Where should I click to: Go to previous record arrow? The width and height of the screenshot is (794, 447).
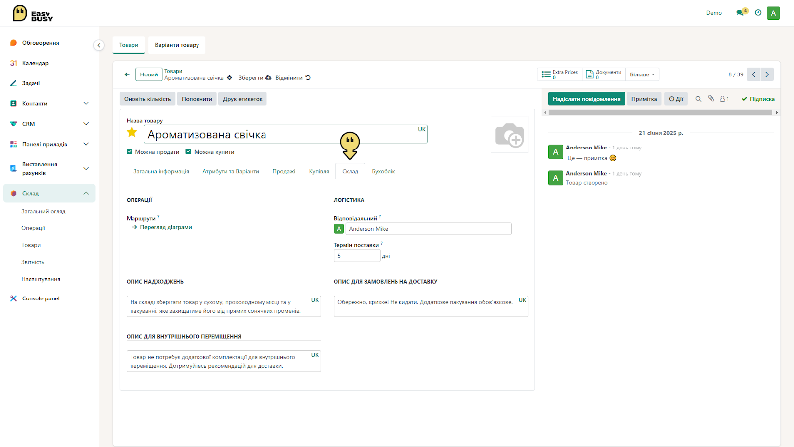pos(754,74)
